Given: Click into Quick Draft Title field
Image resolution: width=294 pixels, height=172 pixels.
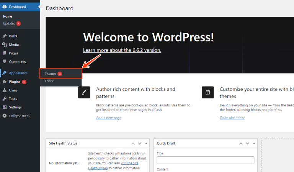Looking at the screenshot, I should click(206, 160).
